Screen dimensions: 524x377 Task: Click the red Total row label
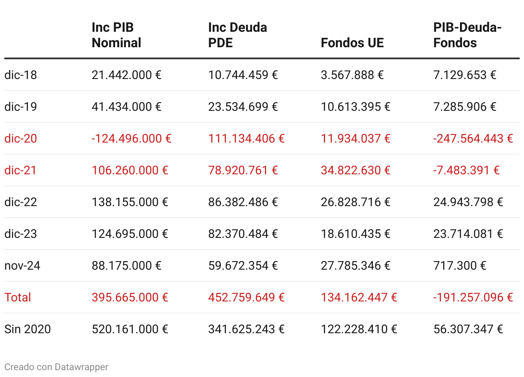(x=18, y=298)
